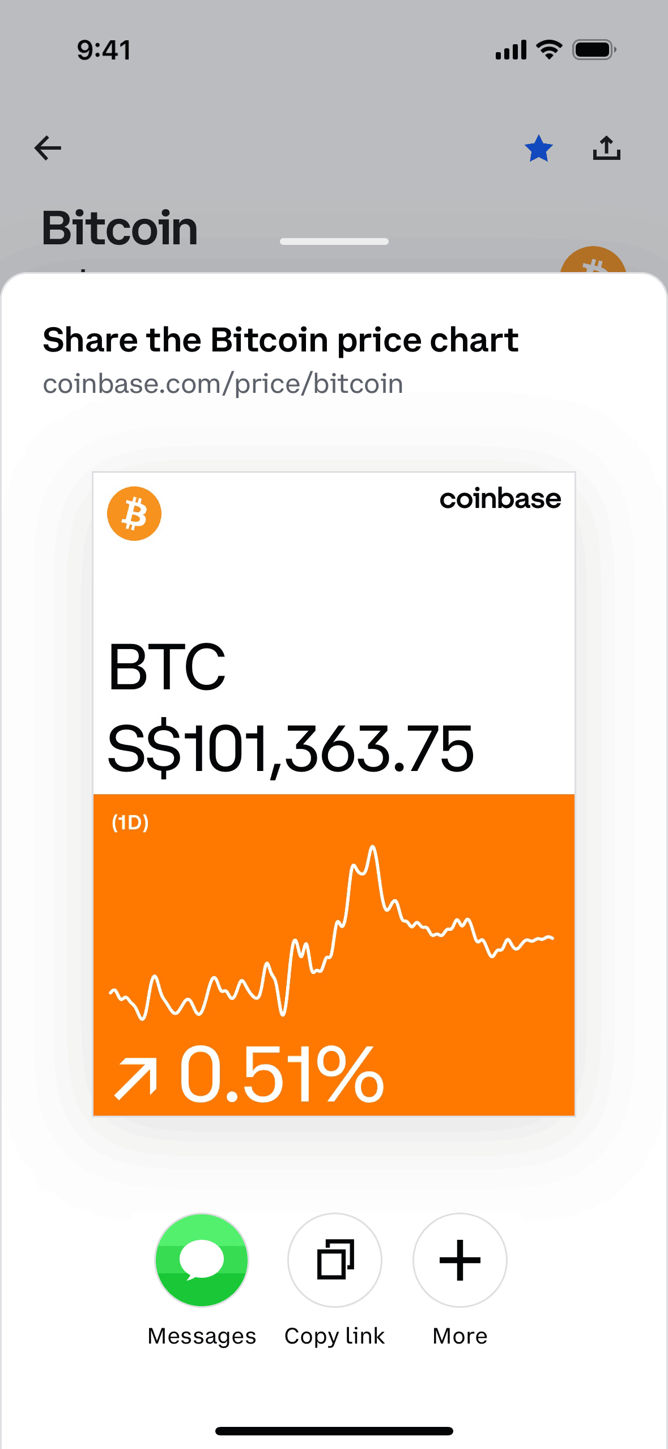Viewport: 668px width, 1449px height.
Task: Open More sharing options plus icon
Action: tap(459, 1260)
